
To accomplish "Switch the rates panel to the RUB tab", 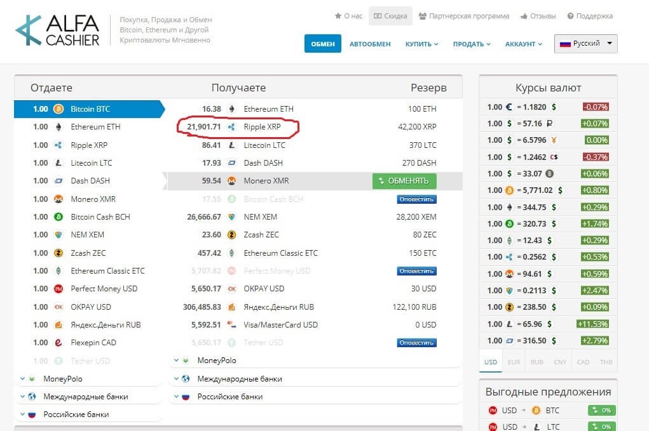I will coord(537,362).
